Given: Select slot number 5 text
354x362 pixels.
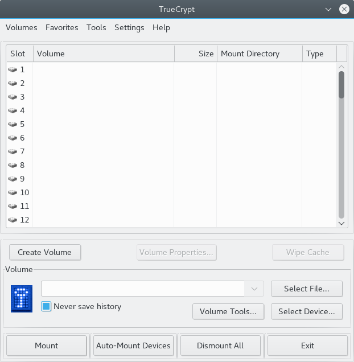Looking at the screenshot, I should point(22,124).
